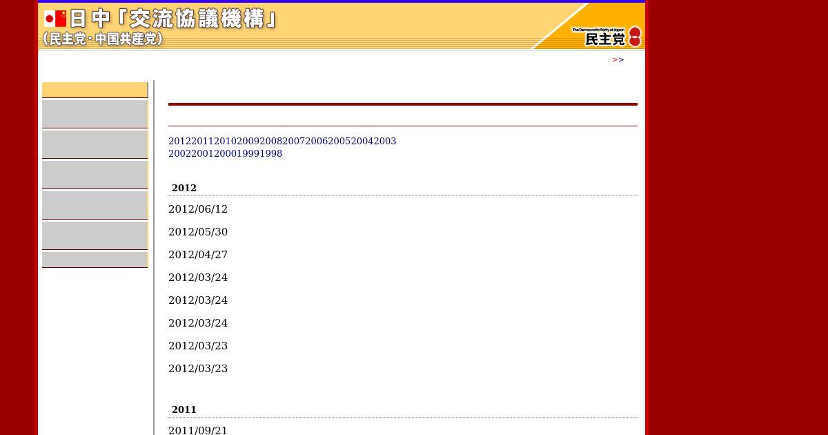This screenshot has width=828, height=435.
Task: Click the (民主党・中国共産党) subtitle text
Action: coord(103,39)
